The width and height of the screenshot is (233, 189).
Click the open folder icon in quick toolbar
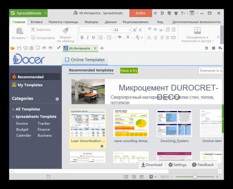12,48
